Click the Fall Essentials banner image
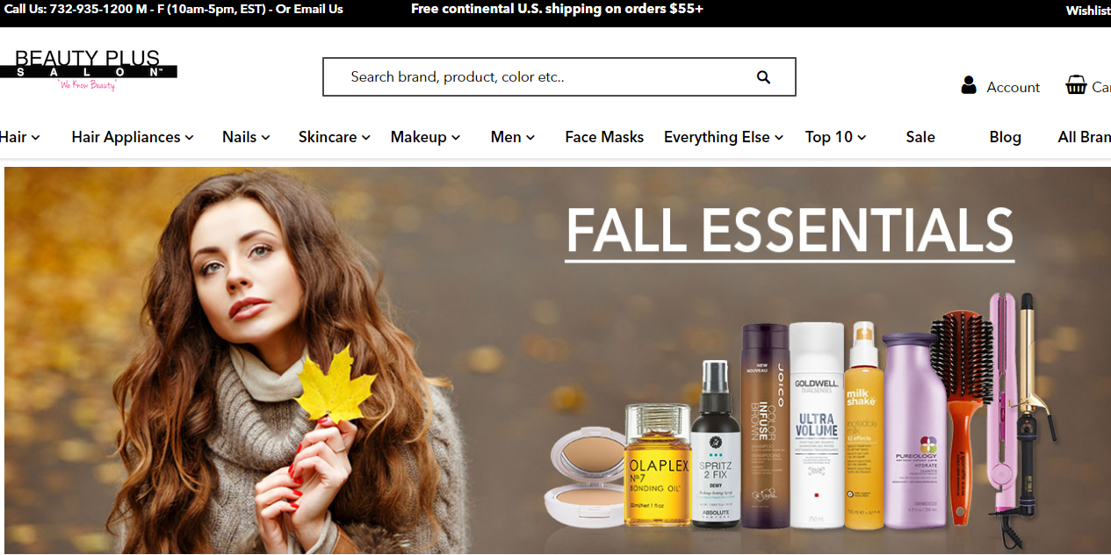 click(558, 360)
